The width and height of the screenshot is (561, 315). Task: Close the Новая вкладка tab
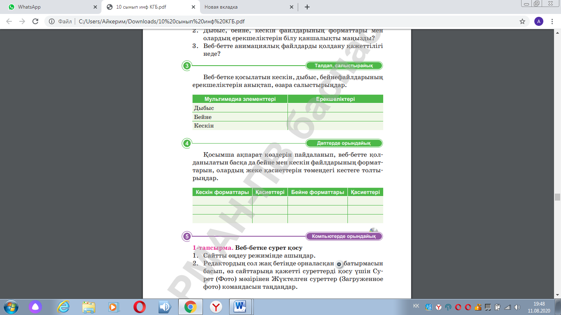coord(292,7)
